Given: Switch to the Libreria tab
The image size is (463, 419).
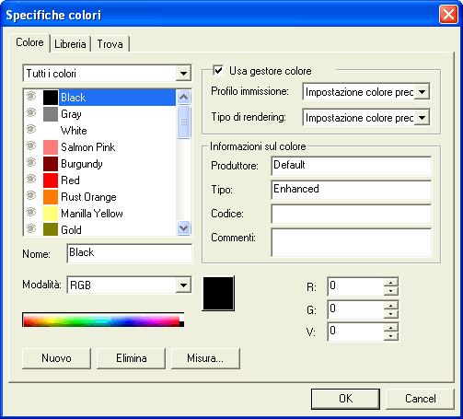Looking at the screenshot, I should [70, 44].
